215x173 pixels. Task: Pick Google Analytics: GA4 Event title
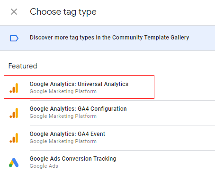(x=67, y=134)
